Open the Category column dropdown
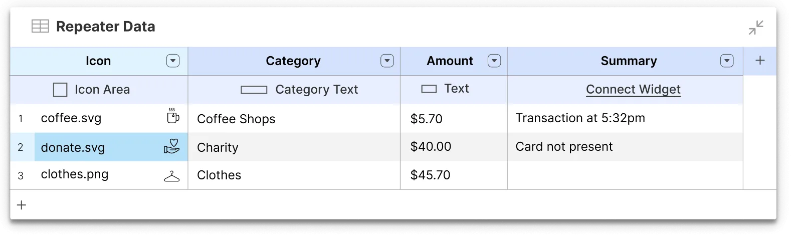This screenshot has height=240, width=804. [387, 61]
